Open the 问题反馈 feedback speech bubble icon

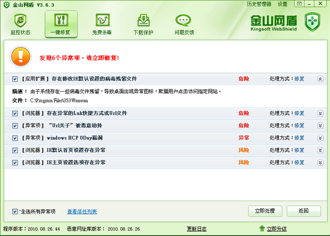click(183, 20)
